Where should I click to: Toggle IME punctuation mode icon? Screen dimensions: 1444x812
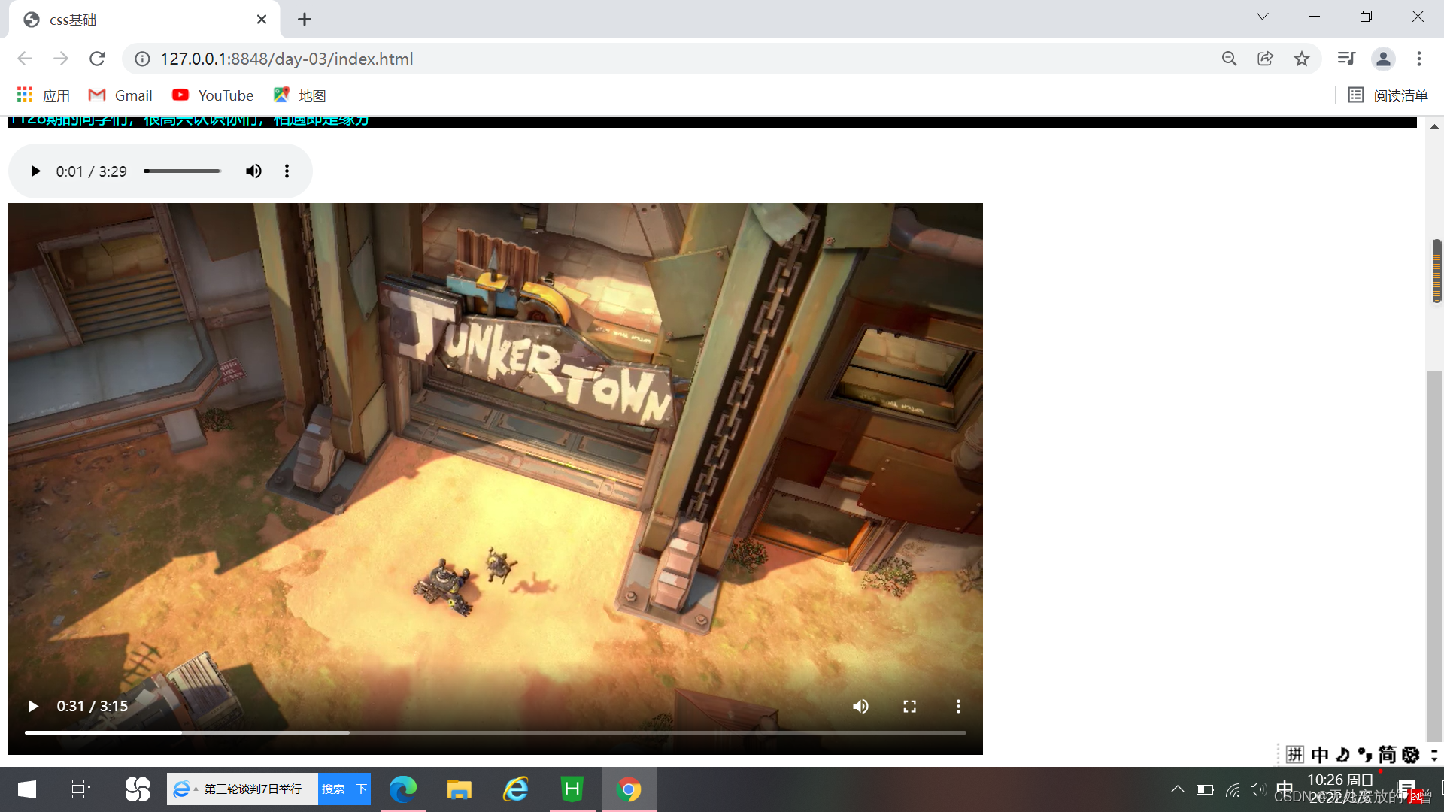point(1364,754)
